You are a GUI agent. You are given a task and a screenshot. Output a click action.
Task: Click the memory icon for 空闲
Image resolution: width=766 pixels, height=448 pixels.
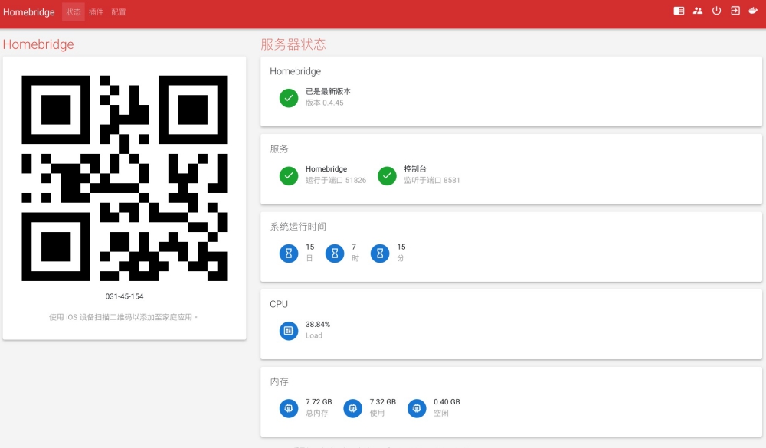[x=417, y=408]
